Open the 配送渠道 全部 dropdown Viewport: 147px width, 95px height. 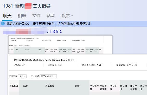(x=22, y=76)
